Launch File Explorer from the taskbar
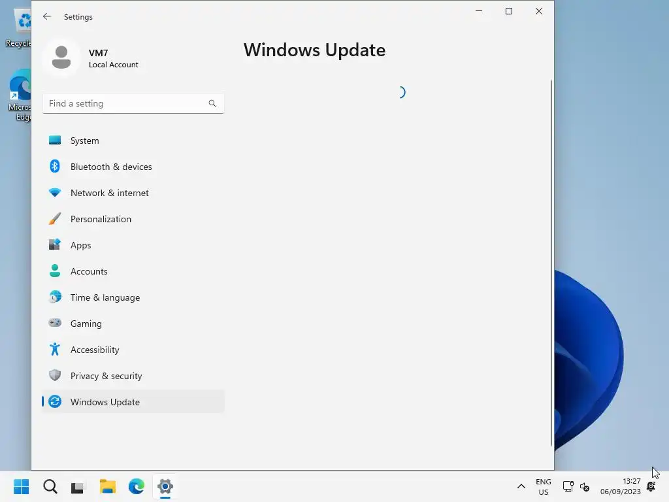This screenshot has height=502, width=669. (108, 486)
